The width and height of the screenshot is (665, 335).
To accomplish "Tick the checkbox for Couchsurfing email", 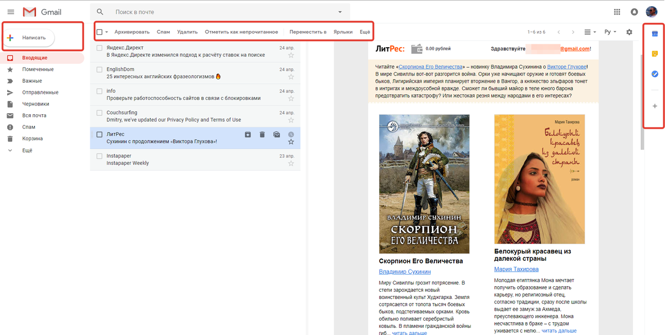I will 100,113.
